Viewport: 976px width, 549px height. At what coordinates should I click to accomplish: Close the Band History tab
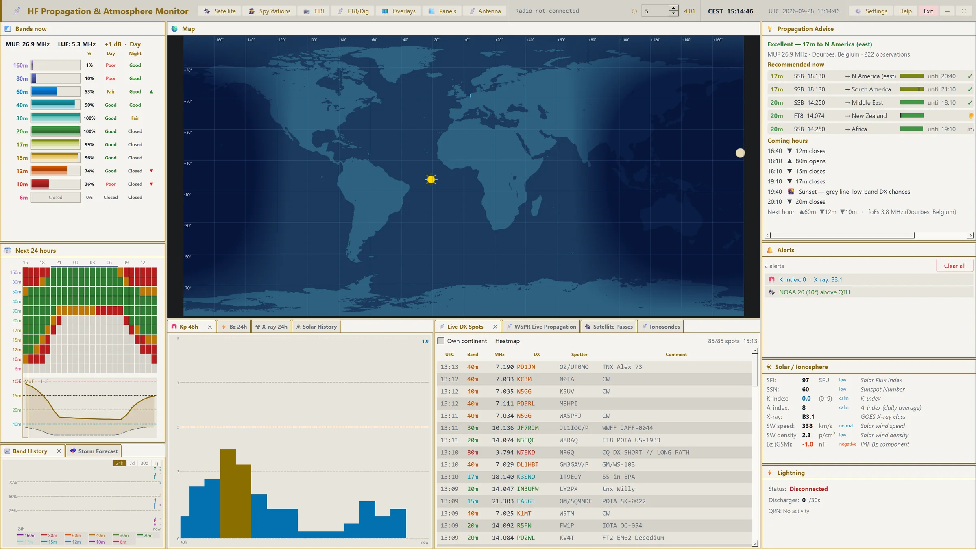coord(59,451)
